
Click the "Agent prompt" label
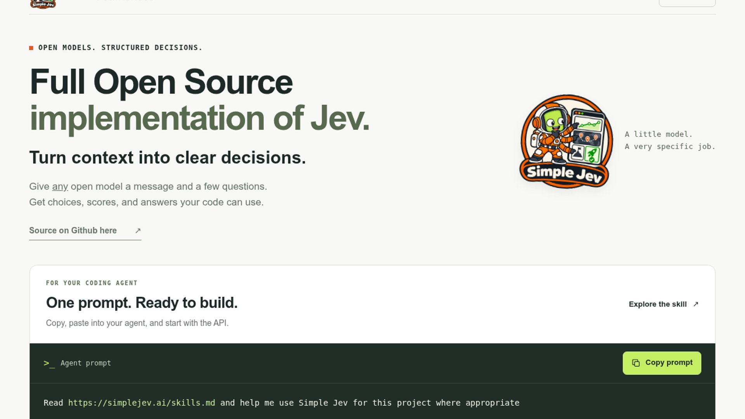[x=86, y=363]
